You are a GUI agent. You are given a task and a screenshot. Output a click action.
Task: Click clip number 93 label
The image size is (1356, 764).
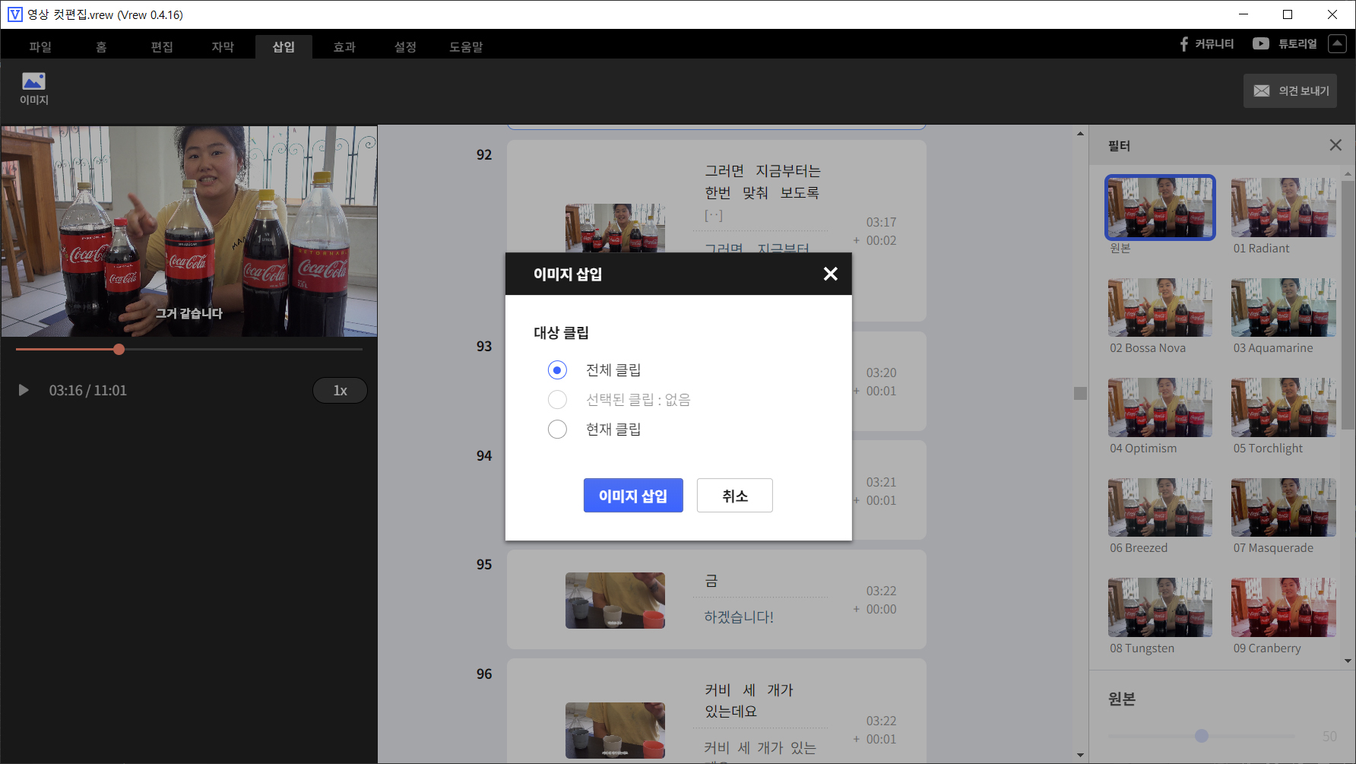click(x=484, y=347)
